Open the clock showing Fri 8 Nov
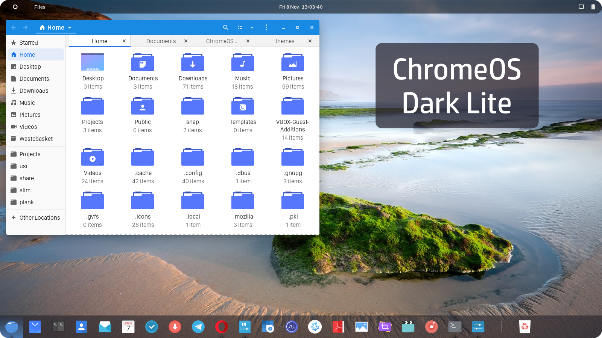 [x=301, y=7]
